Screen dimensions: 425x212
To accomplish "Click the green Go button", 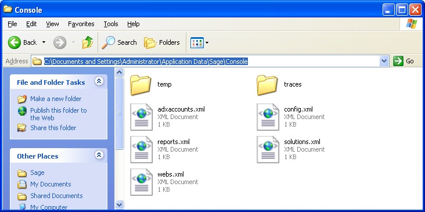I will pyautogui.click(x=404, y=61).
